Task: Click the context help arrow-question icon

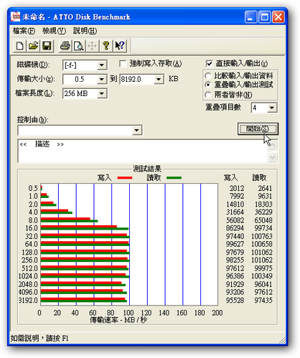Action: 120,46
